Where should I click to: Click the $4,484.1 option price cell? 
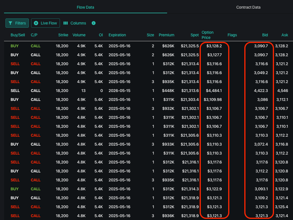click(214, 91)
